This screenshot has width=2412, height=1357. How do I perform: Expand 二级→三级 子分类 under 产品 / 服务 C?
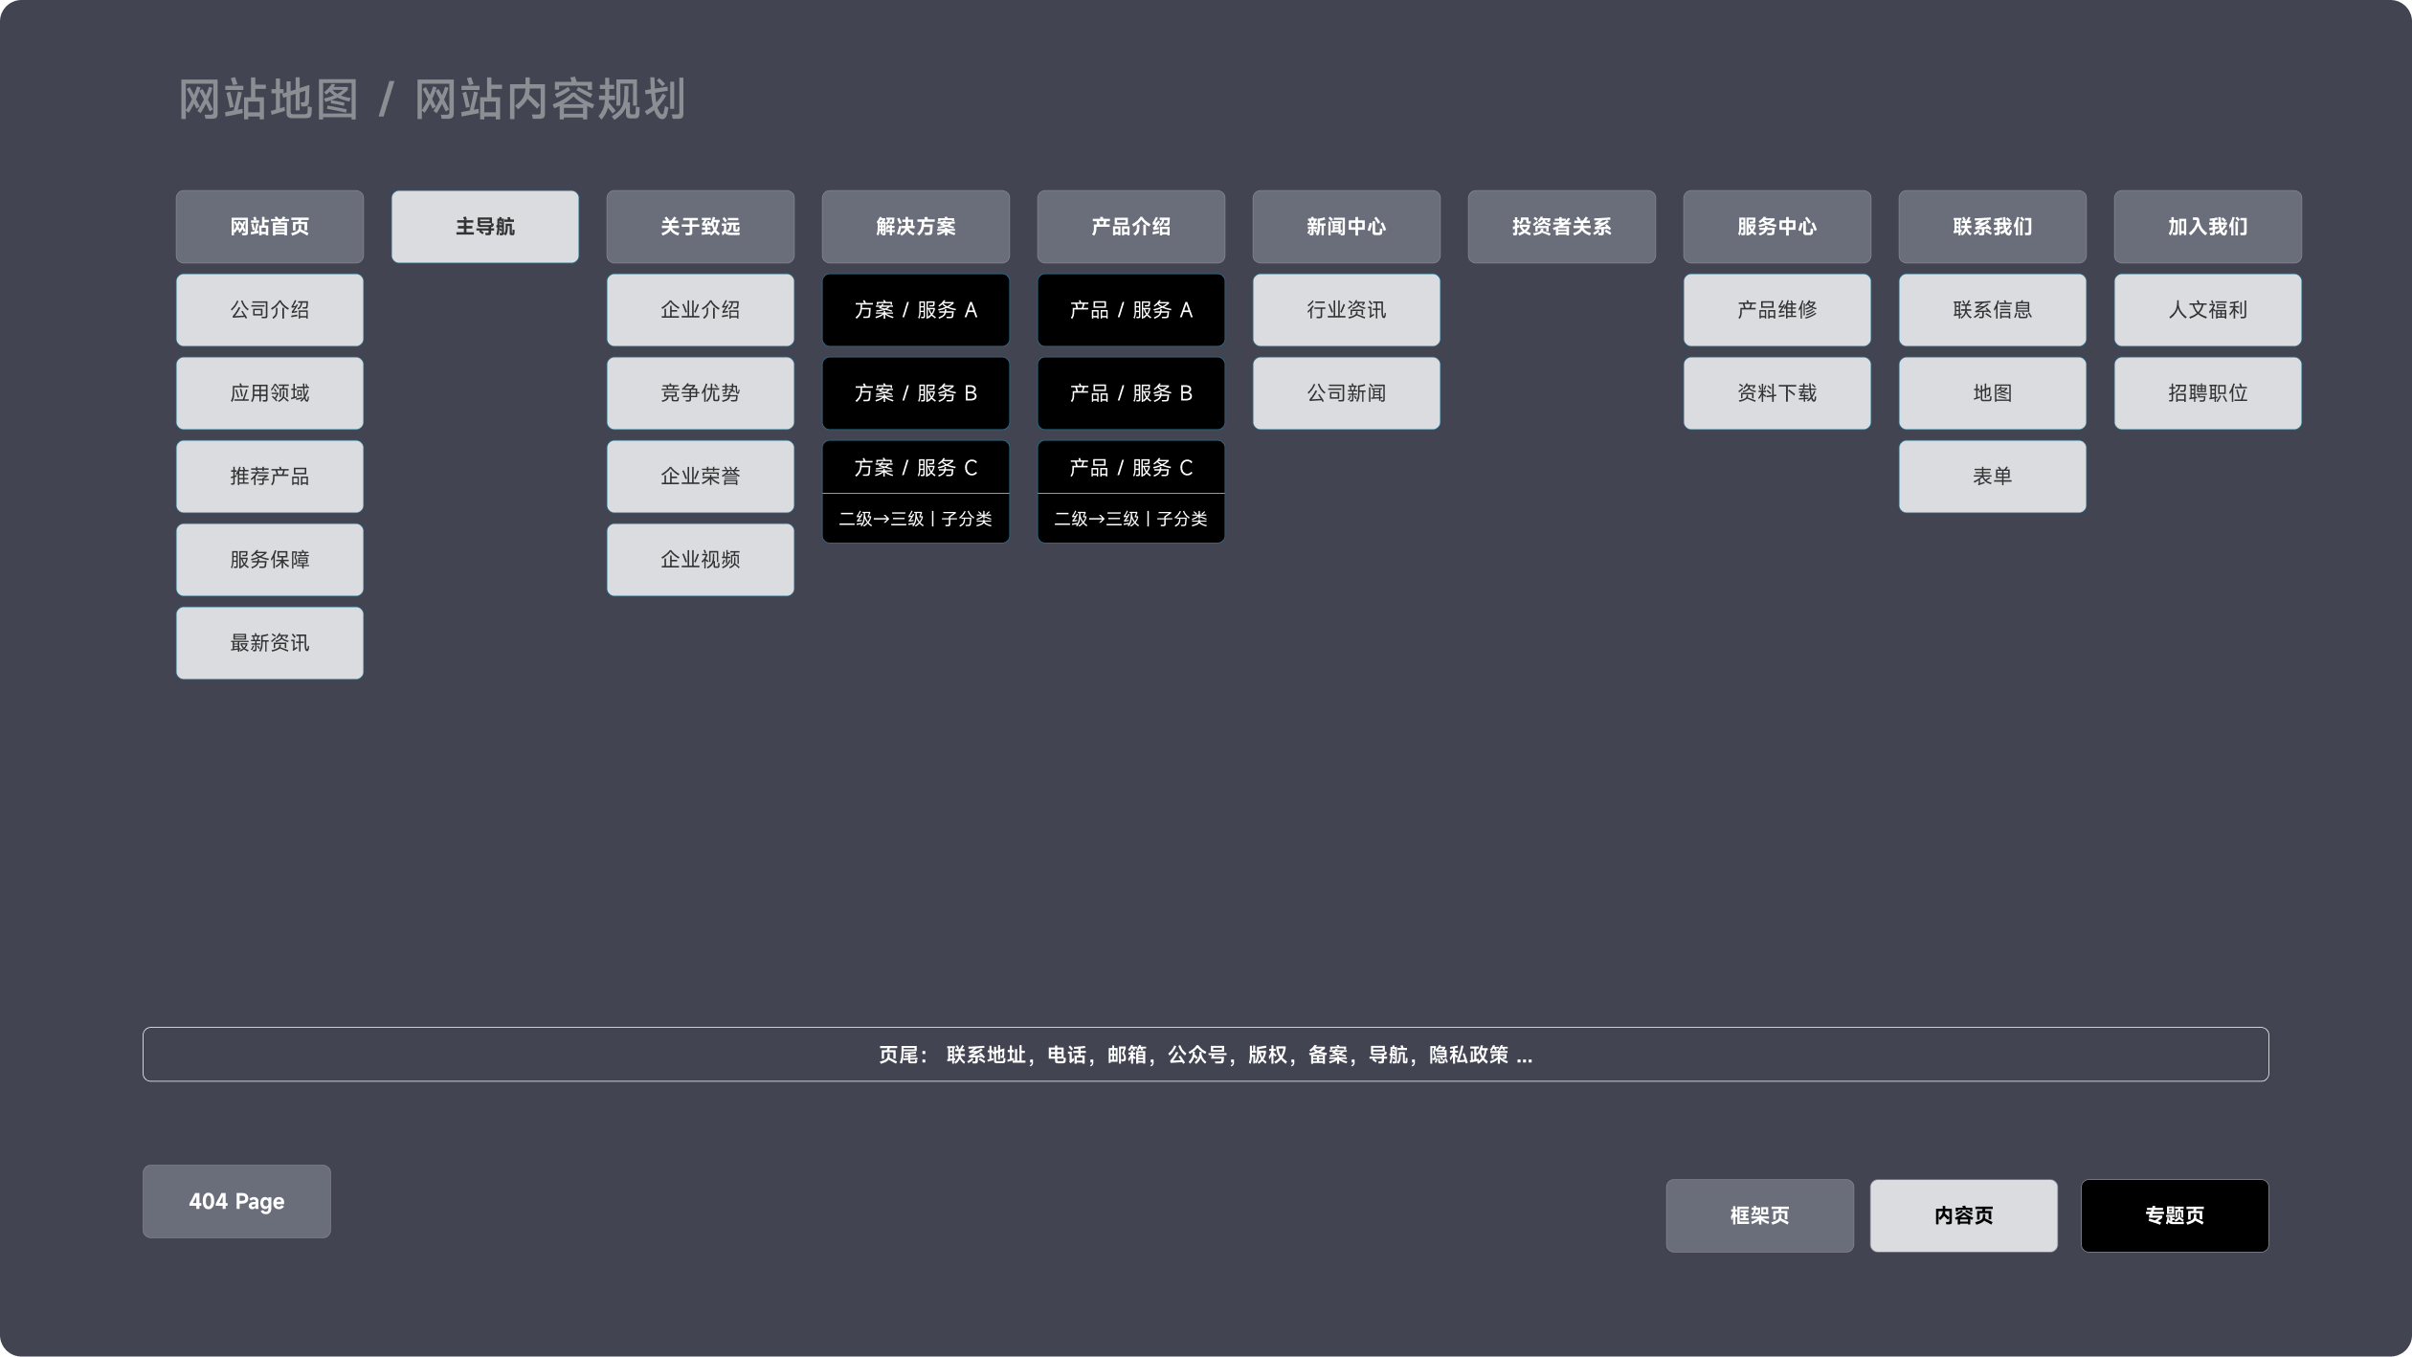[1130, 519]
